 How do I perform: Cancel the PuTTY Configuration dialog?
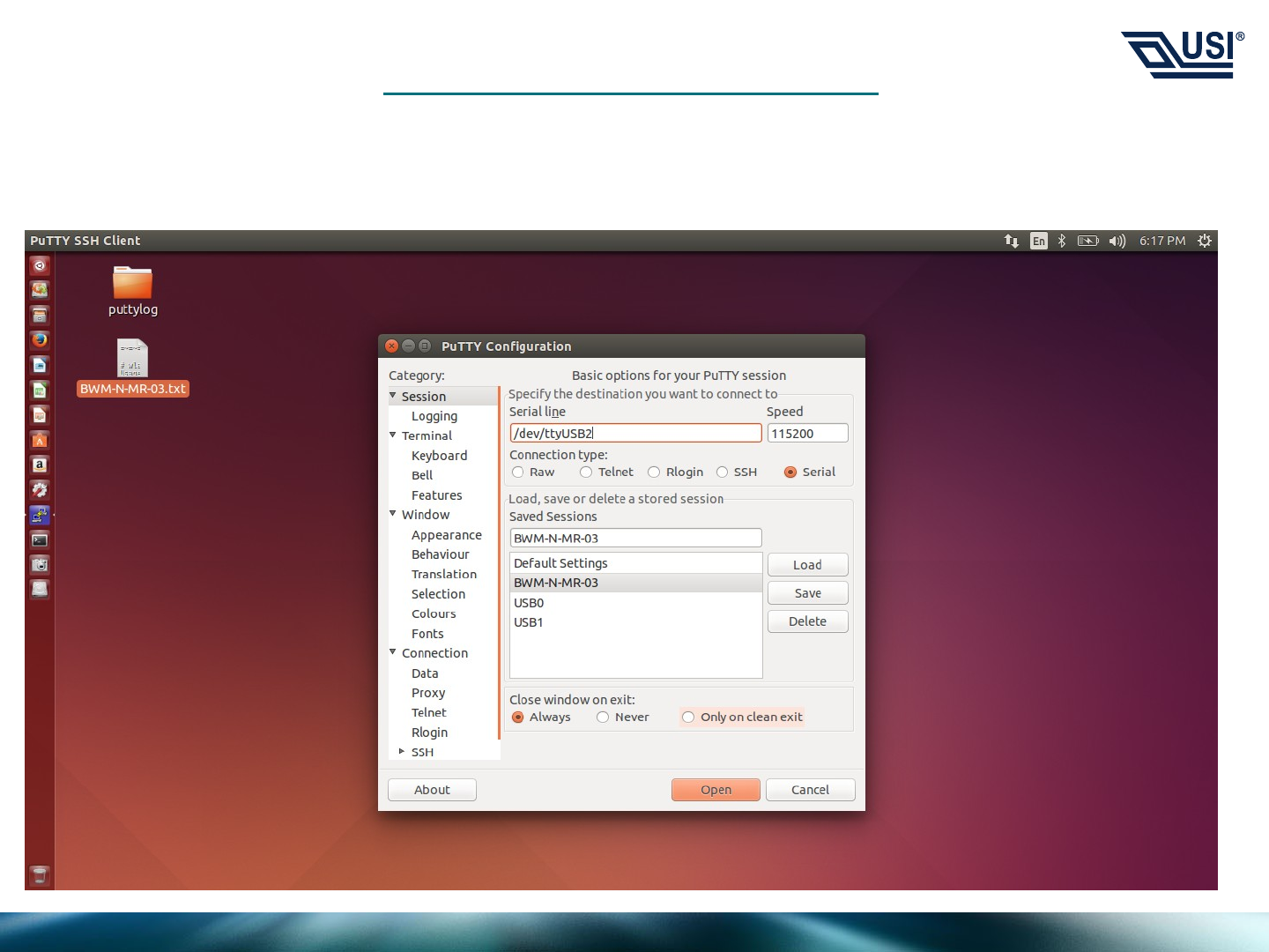coord(810,790)
